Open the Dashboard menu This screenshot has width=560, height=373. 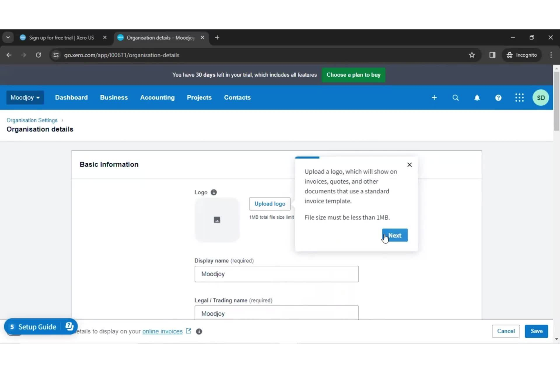[x=71, y=98]
